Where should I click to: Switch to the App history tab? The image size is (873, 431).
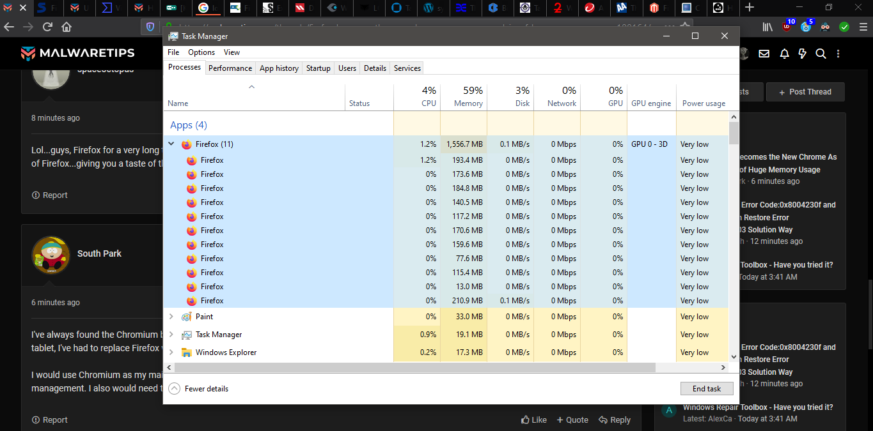pyautogui.click(x=279, y=68)
